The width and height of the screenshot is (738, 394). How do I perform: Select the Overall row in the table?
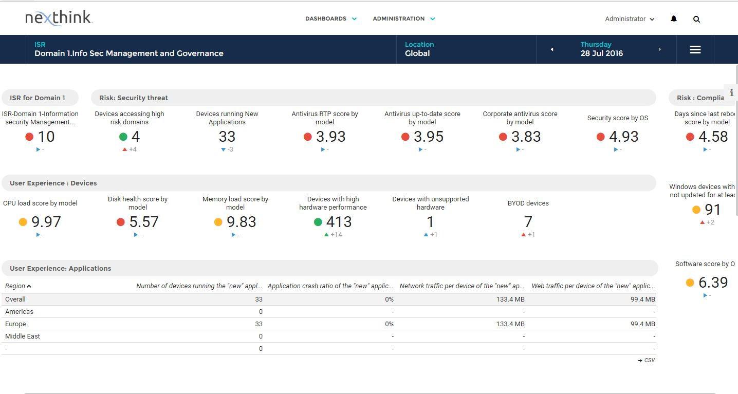tap(329, 299)
